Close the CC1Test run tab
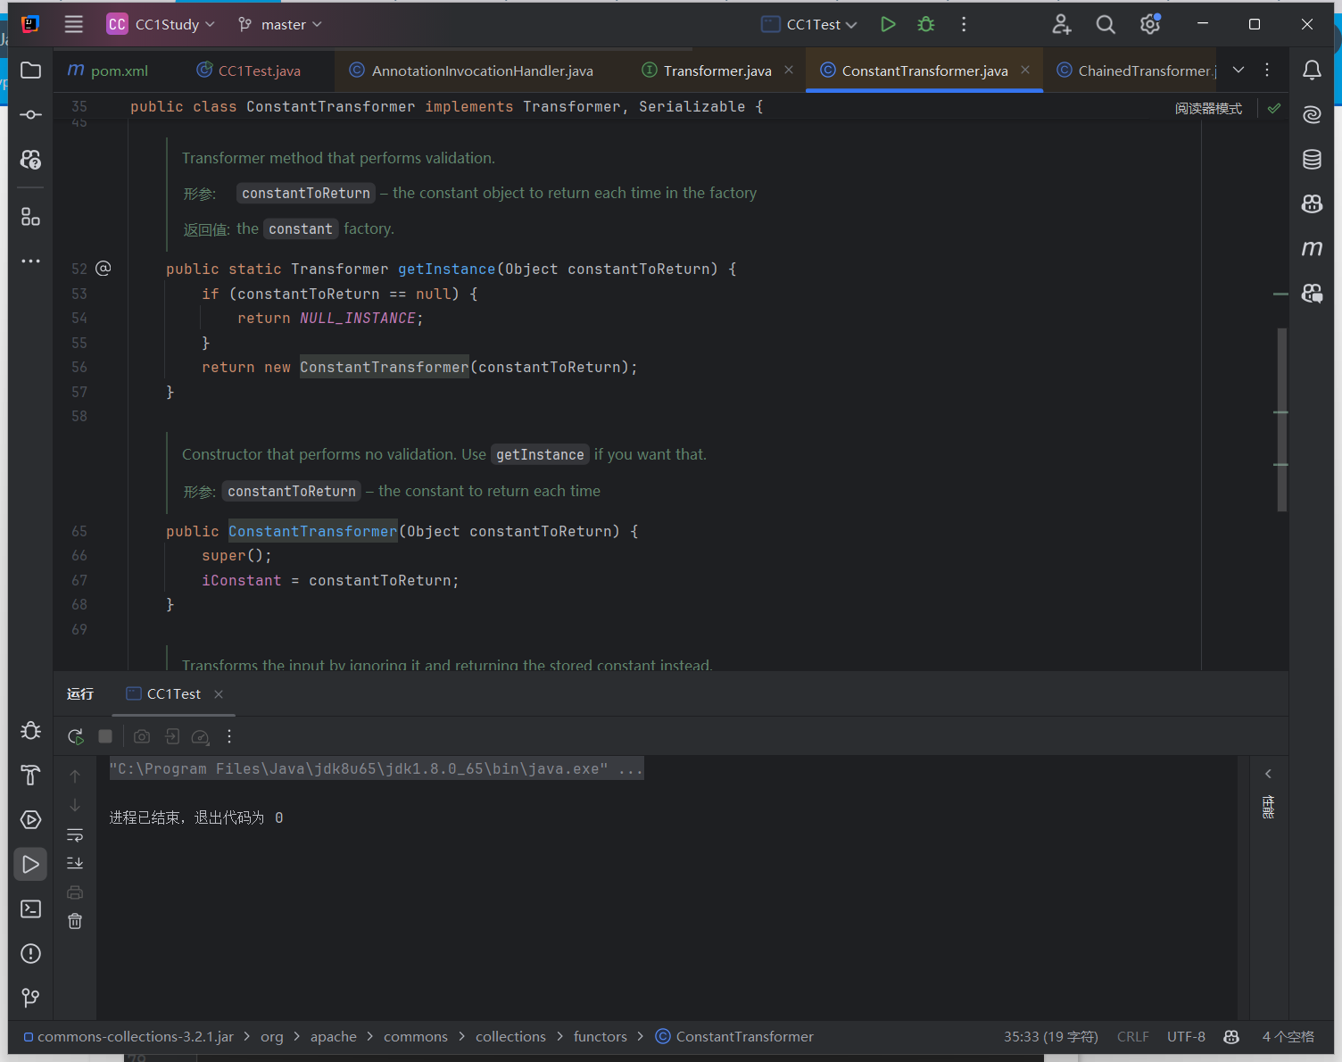1342x1062 pixels. click(x=219, y=694)
